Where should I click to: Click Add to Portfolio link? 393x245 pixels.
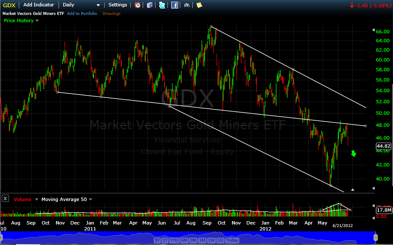click(x=82, y=14)
